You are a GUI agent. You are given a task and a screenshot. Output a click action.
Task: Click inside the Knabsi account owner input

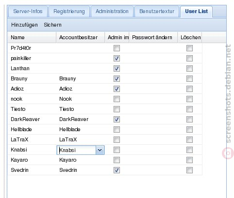(76, 150)
